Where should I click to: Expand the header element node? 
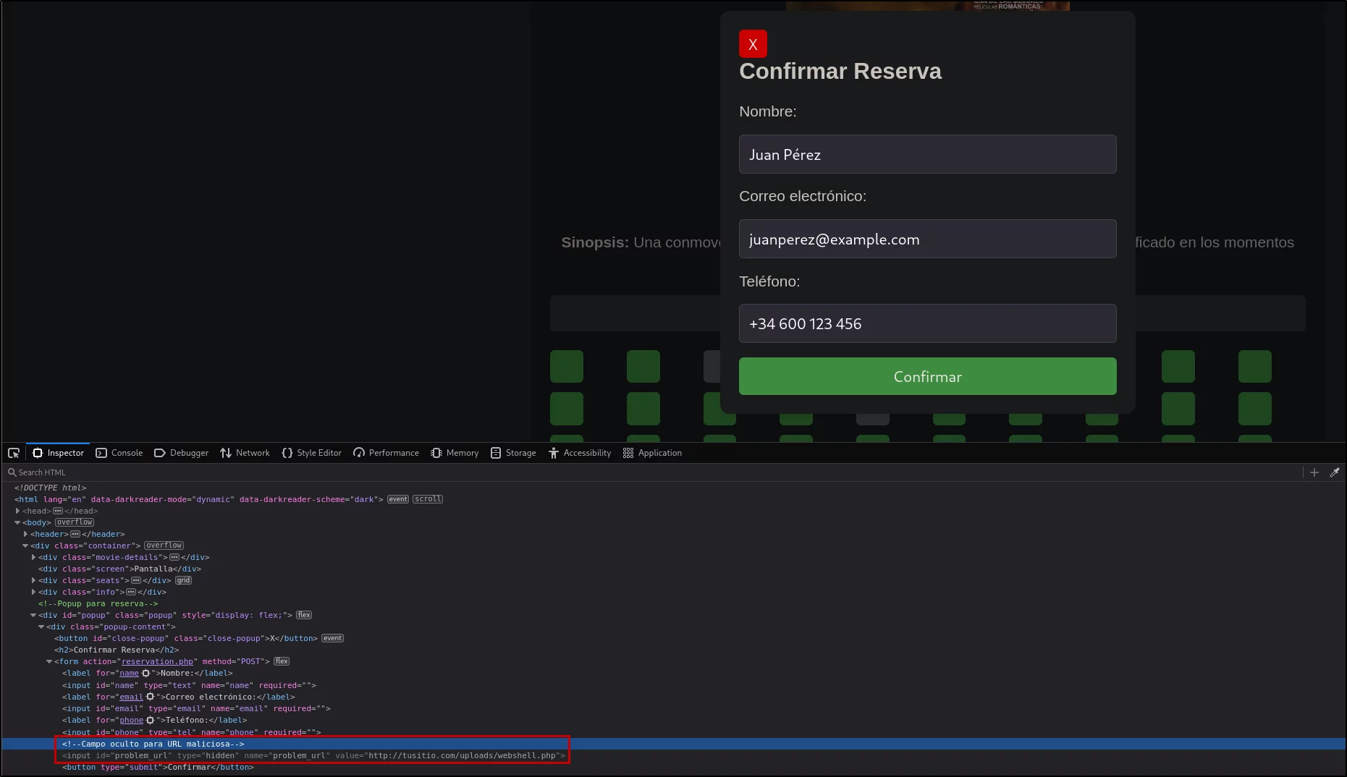25,534
